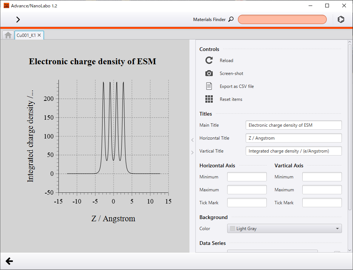This screenshot has height=270, width=353.
Task: Click the Light Gray color swatch
Action: click(x=232, y=229)
